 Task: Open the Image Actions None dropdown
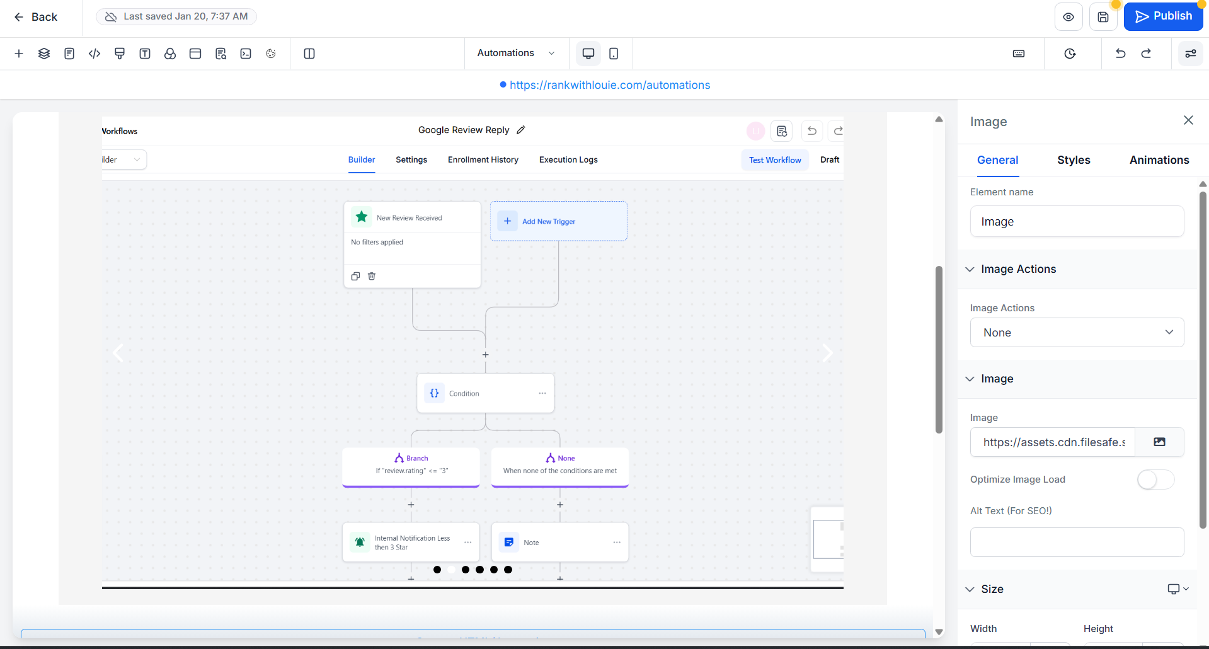[x=1077, y=333]
